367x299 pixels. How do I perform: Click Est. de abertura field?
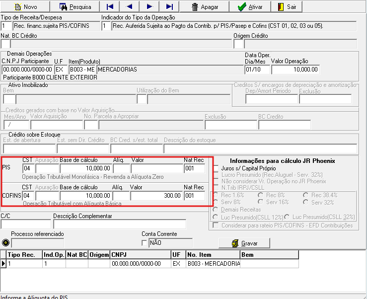click(x=29, y=149)
